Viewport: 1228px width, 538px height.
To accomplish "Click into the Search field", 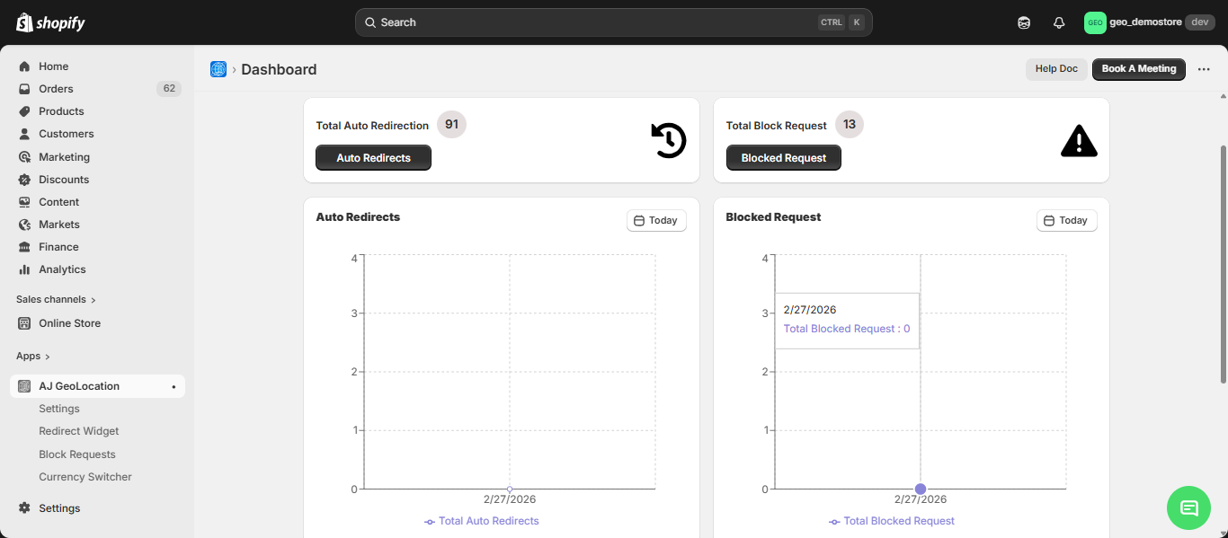I will pos(593,22).
